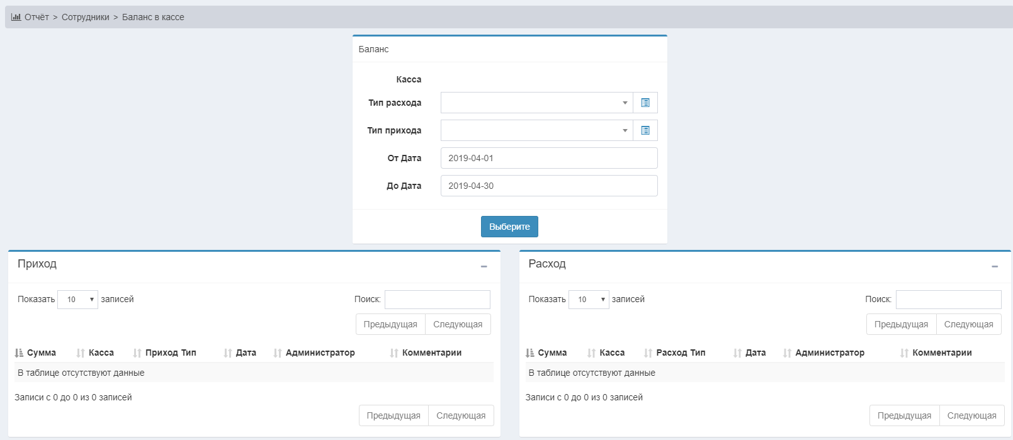Click list icon next to Тип расхода

tap(645, 103)
